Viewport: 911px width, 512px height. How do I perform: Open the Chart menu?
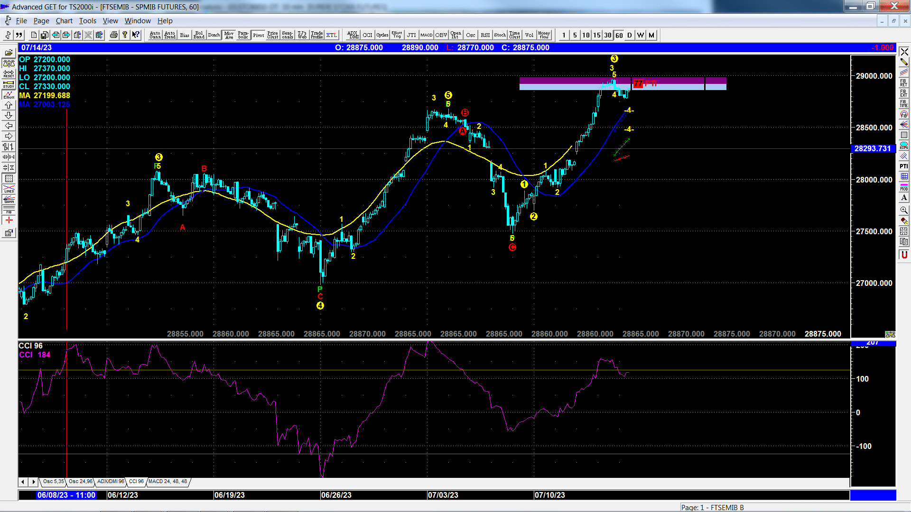click(x=64, y=21)
